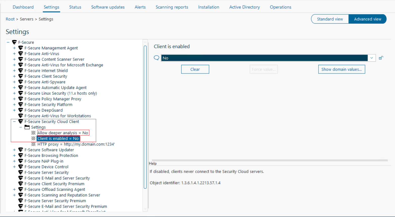The width and height of the screenshot is (395, 217).
Task: Click the Server Security shield icon
Action: [x=21, y=172]
